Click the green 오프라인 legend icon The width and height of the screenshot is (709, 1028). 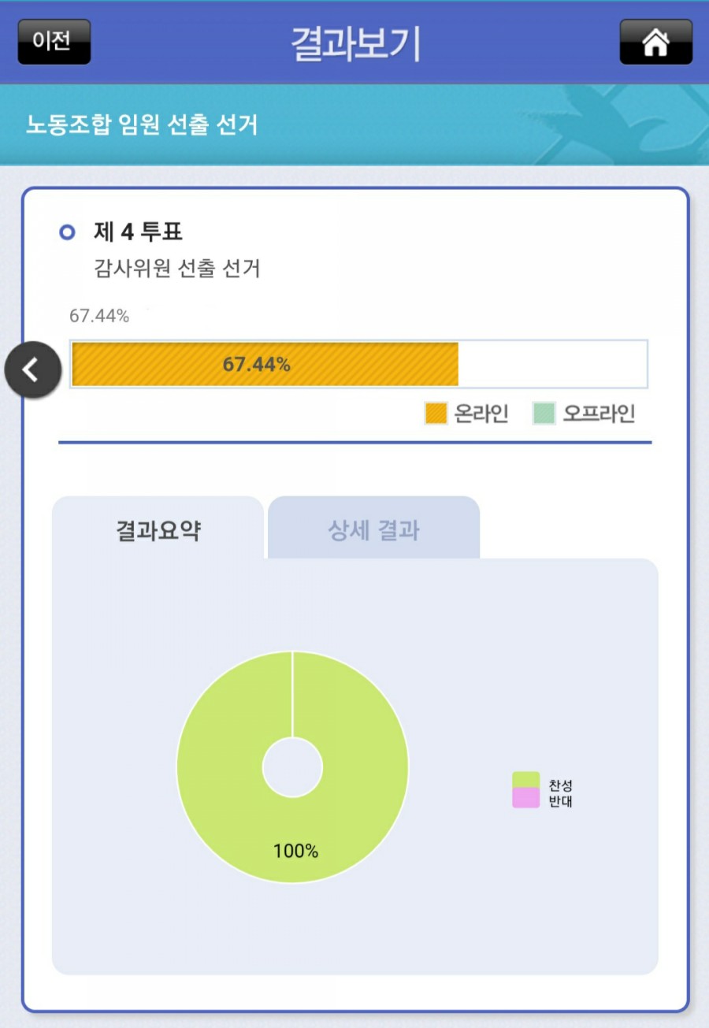544,414
